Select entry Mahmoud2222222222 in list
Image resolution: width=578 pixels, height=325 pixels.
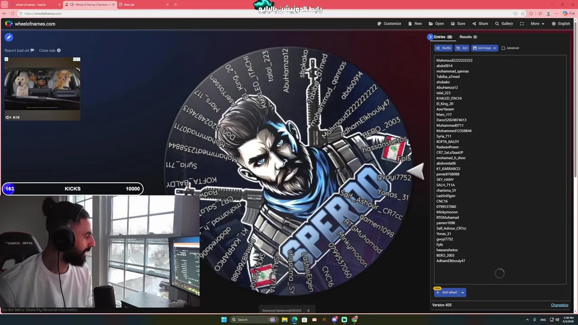pyautogui.click(x=454, y=60)
